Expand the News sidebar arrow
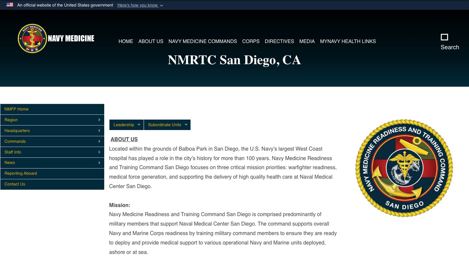This screenshot has width=469, height=264. pyautogui.click(x=99, y=163)
